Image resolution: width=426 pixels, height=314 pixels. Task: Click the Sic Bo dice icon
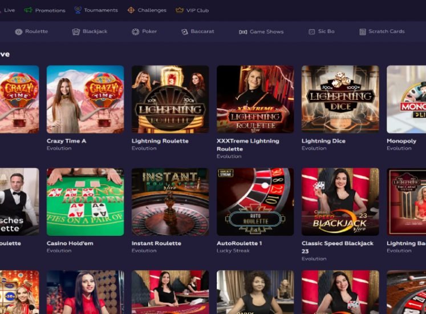click(312, 32)
